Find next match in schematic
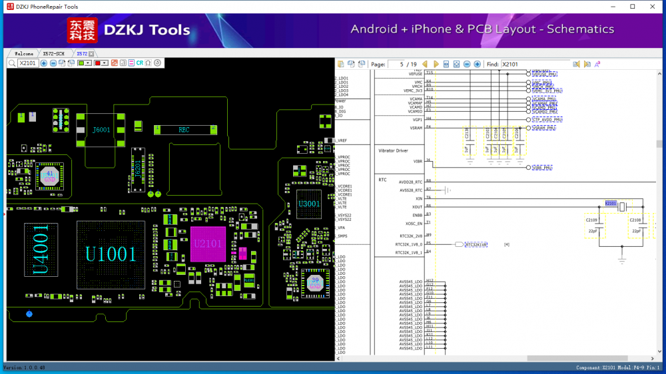The height and width of the screenshot is (374, 666). pos(587,65)
